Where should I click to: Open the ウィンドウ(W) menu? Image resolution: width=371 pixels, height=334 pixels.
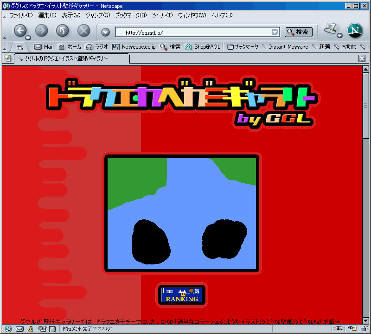point(192,15)
